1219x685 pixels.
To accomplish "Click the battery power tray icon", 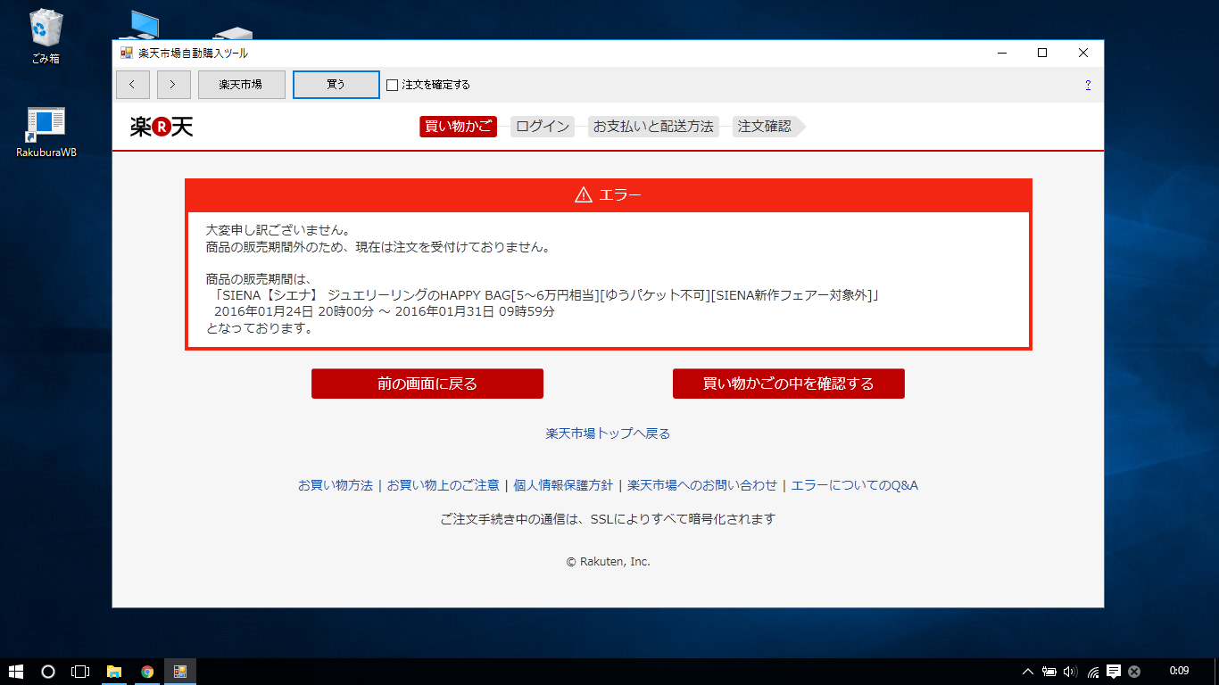I will click(1049, 672).
